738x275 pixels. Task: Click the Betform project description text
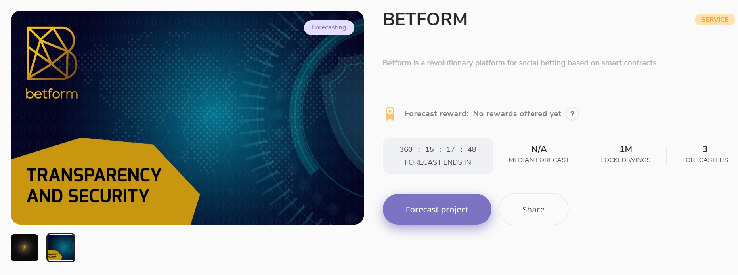pyautogui.click(x=520, y=63)
